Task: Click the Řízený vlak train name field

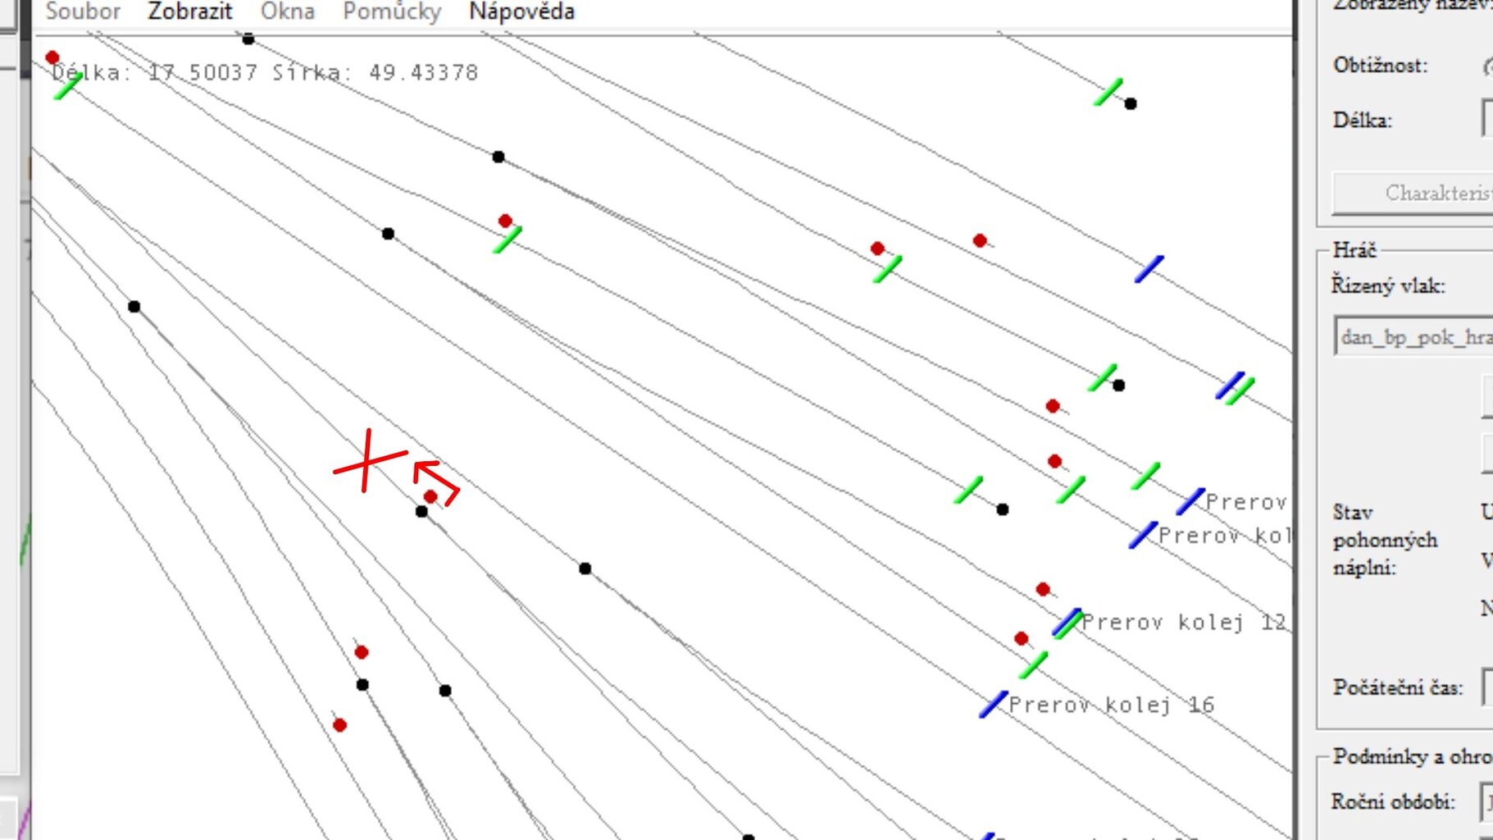Action: pyautogui.click(x=1414, y=337)
